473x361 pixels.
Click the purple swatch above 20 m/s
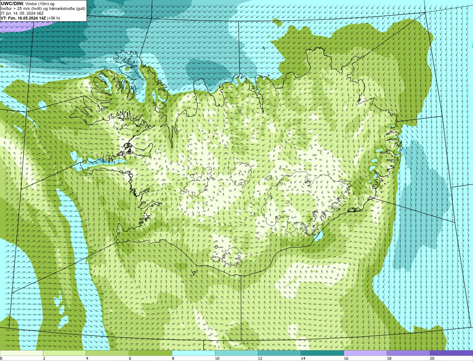(452, 353)
